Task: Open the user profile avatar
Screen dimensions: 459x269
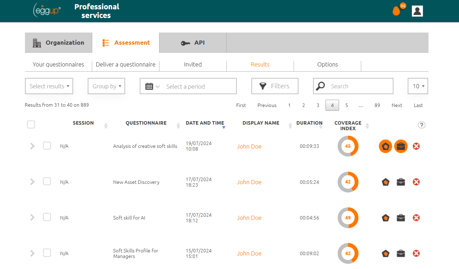Action: point(417,11)
